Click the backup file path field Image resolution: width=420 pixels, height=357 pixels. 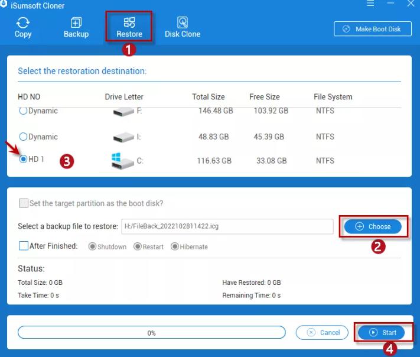pos(227,226)
